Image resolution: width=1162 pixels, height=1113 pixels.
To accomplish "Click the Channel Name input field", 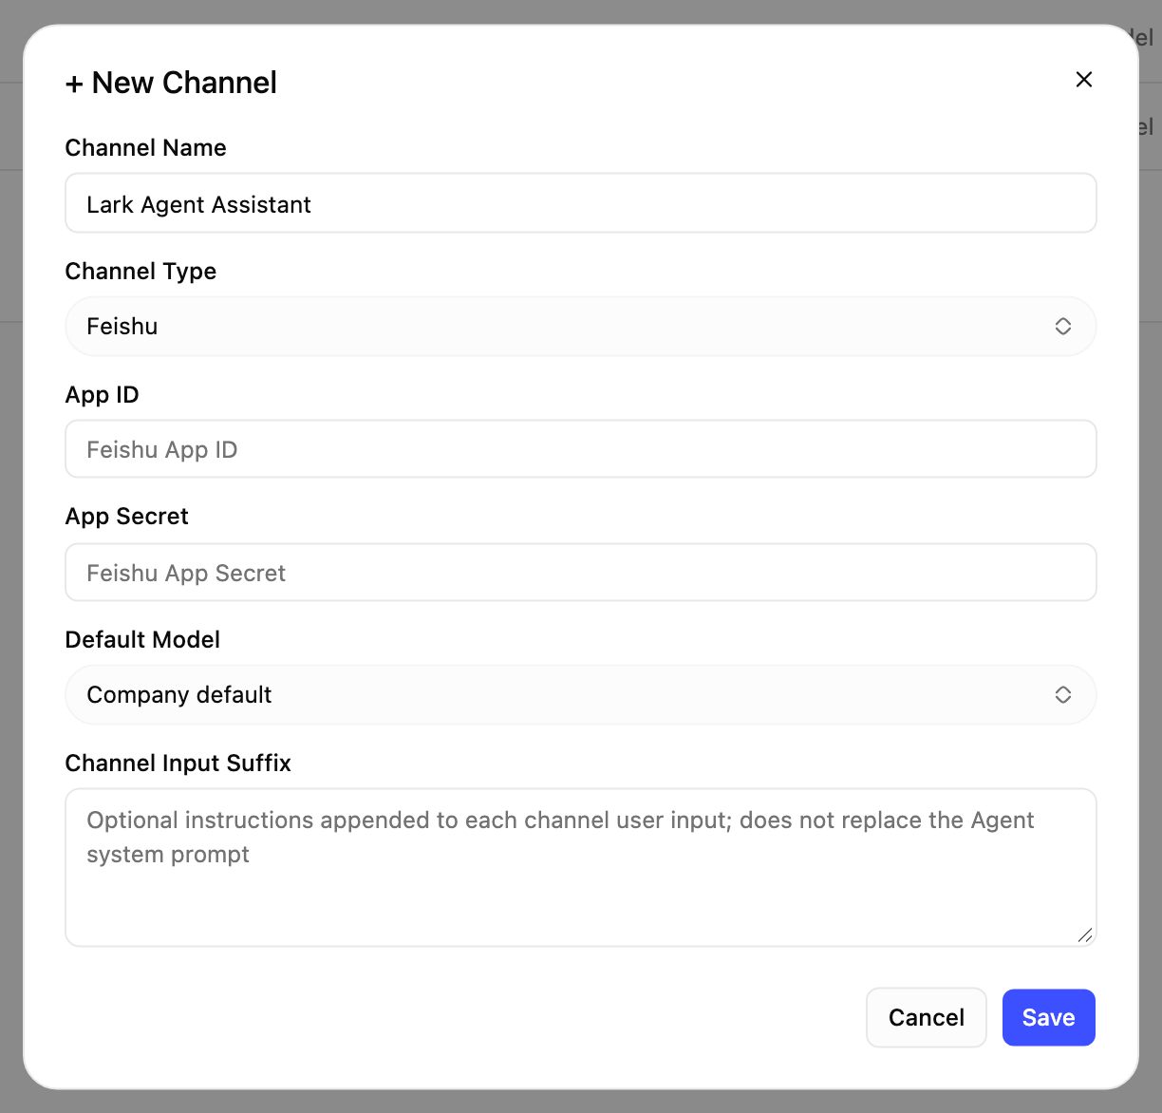I will pyautogui.click(x=581, y=203).
